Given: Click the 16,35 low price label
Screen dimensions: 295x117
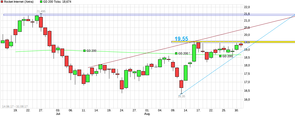Looking at the screenshot, I should (x=181, y=96).
